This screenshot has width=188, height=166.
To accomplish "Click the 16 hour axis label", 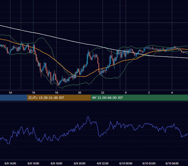I will [x=33, y=93].
